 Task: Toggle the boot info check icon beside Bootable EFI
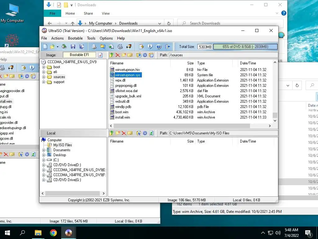pos(100,55)
